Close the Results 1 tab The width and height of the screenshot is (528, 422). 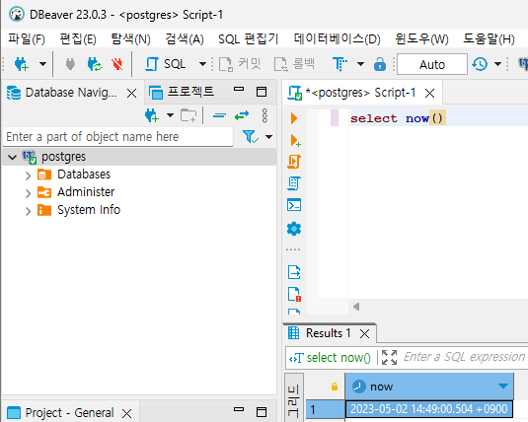[365, 334]
